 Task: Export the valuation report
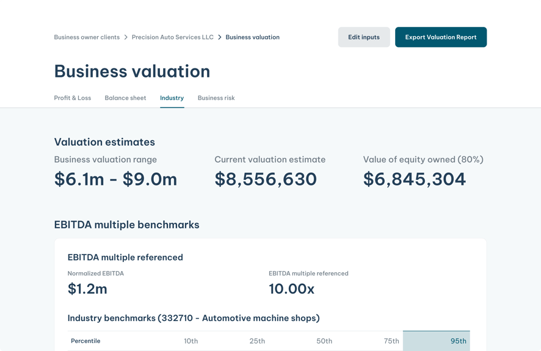(440, 37)
